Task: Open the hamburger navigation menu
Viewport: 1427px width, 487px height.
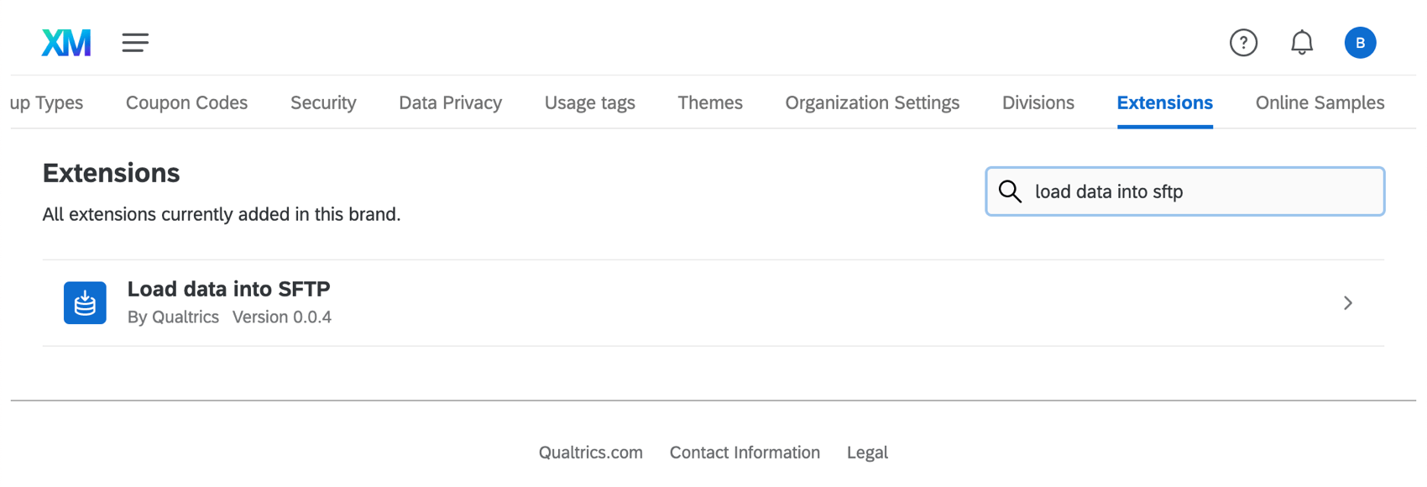Action: pyautogui.click(x=135, y=42)
